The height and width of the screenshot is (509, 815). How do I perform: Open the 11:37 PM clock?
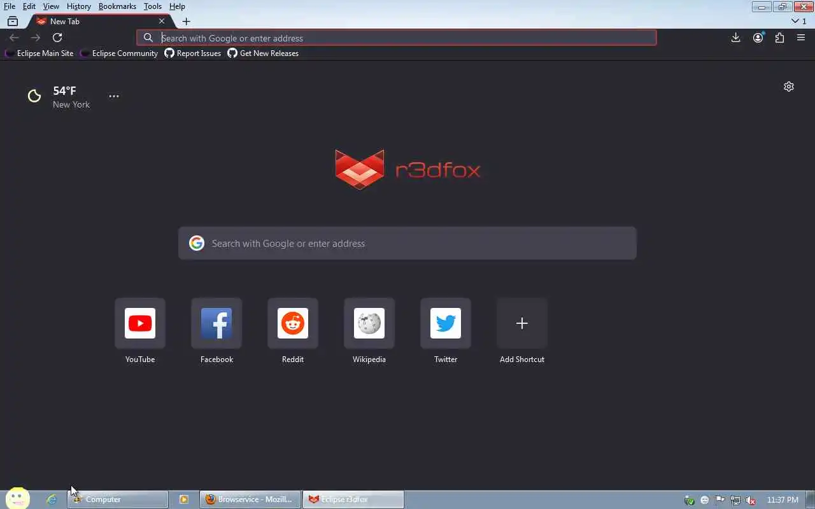783,500
